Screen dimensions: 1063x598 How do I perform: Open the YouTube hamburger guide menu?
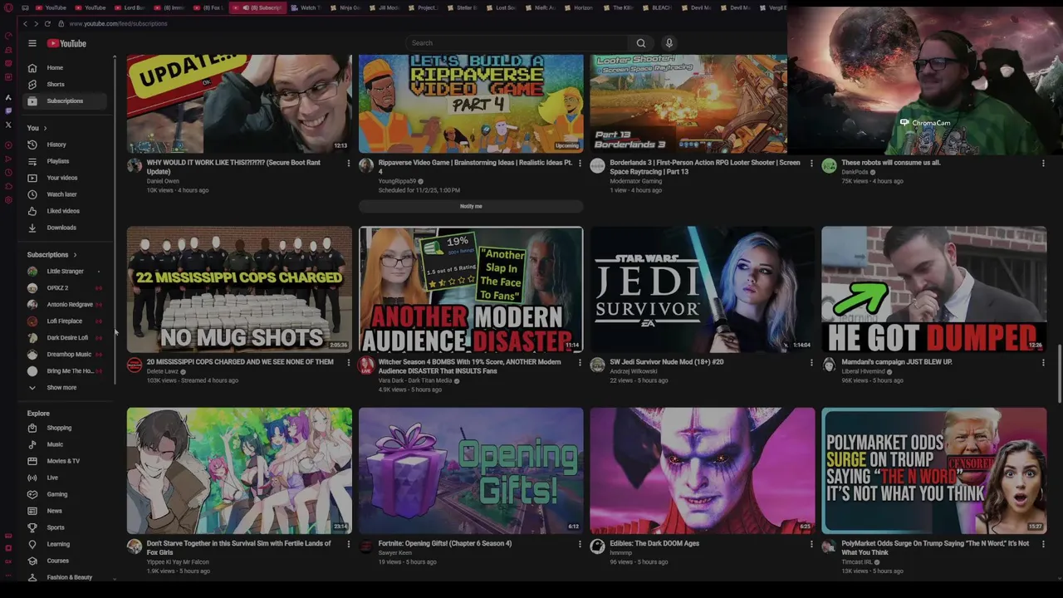pos(32,43)
